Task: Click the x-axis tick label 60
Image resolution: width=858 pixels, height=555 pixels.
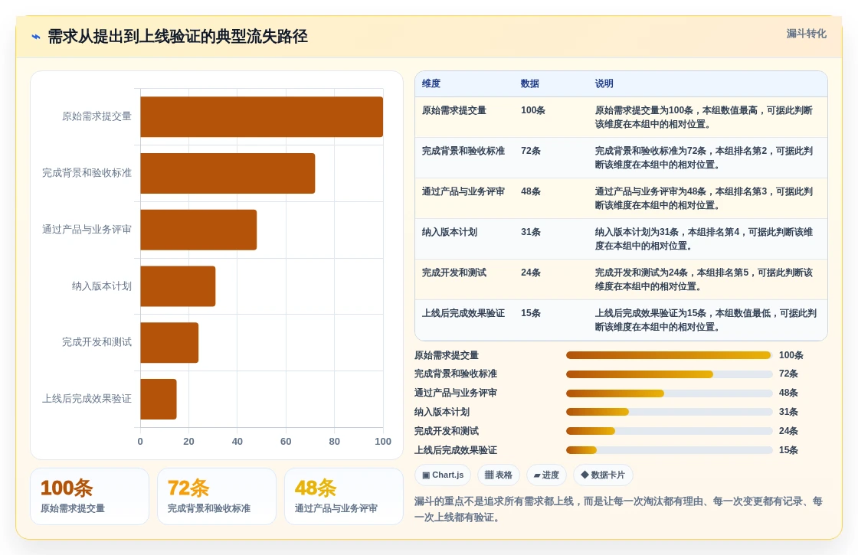Action: pyautogui.click(x=286, y=441)
